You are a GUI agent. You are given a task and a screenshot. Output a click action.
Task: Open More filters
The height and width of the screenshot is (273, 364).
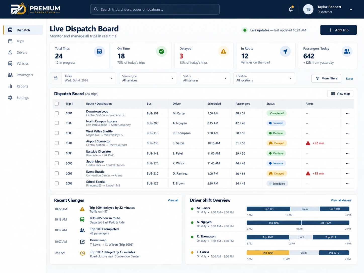[326, 78]
